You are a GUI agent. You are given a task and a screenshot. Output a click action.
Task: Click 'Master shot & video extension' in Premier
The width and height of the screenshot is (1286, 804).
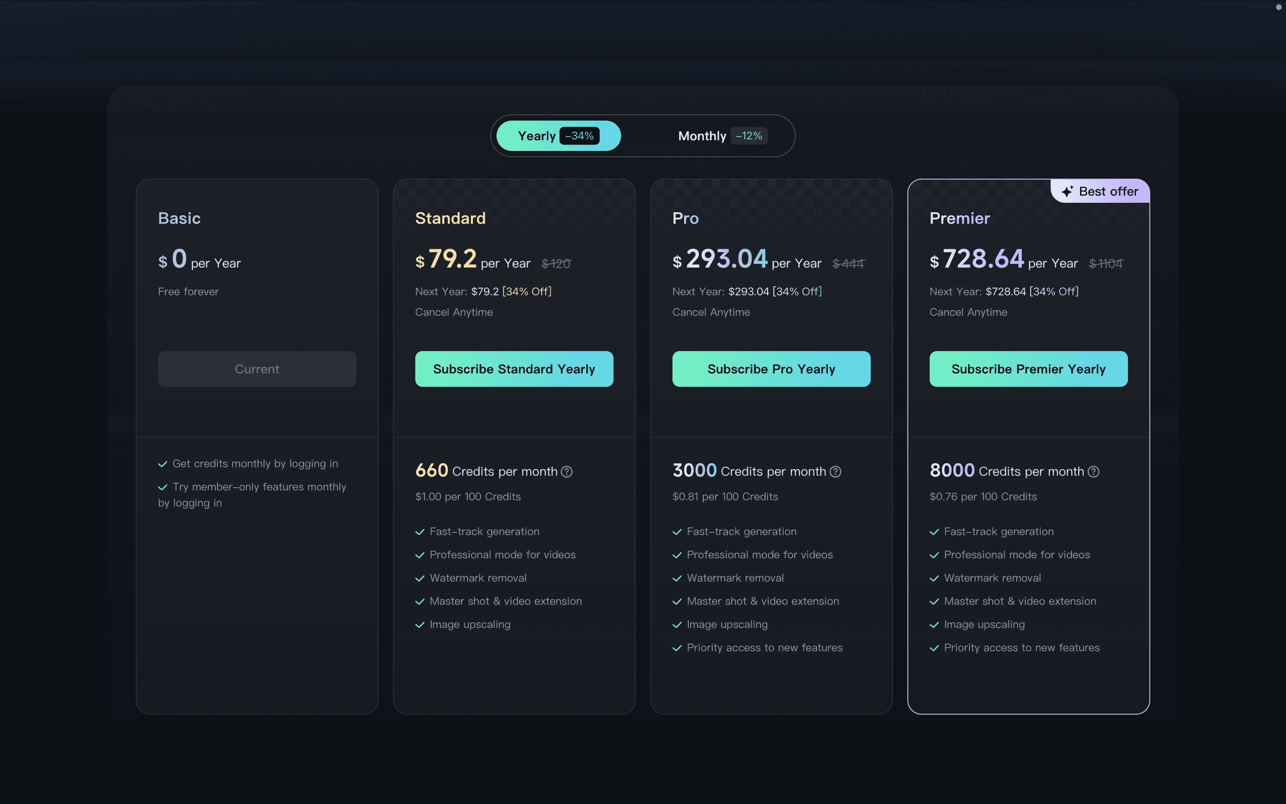tap(1013, 601)
